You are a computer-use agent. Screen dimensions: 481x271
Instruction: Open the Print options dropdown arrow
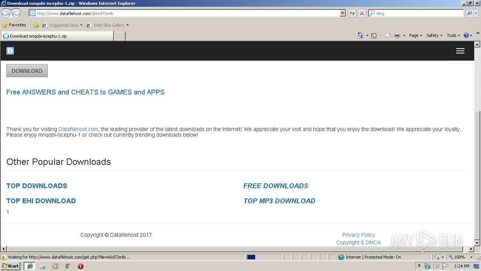click(x=404, y=35)
